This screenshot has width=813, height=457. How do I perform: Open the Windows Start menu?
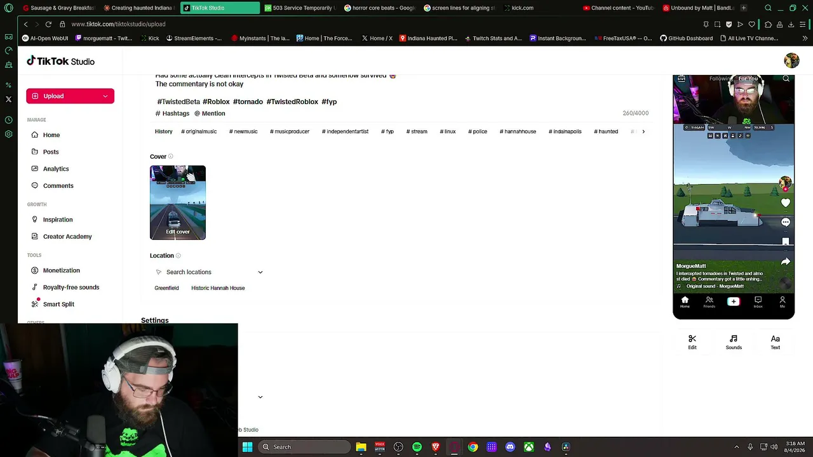pos(248,447)
